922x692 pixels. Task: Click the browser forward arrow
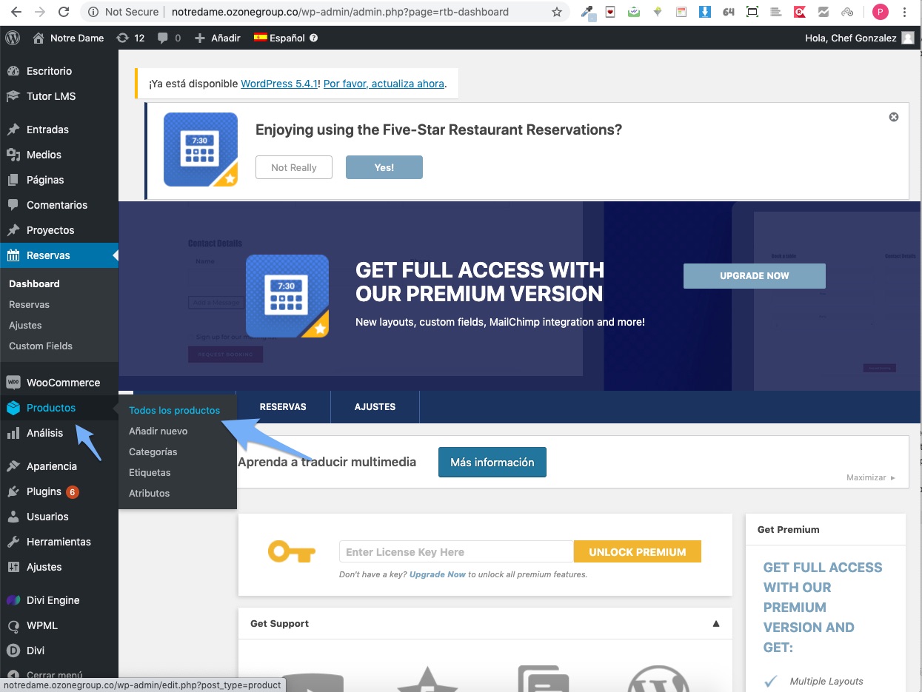[40, 12]
